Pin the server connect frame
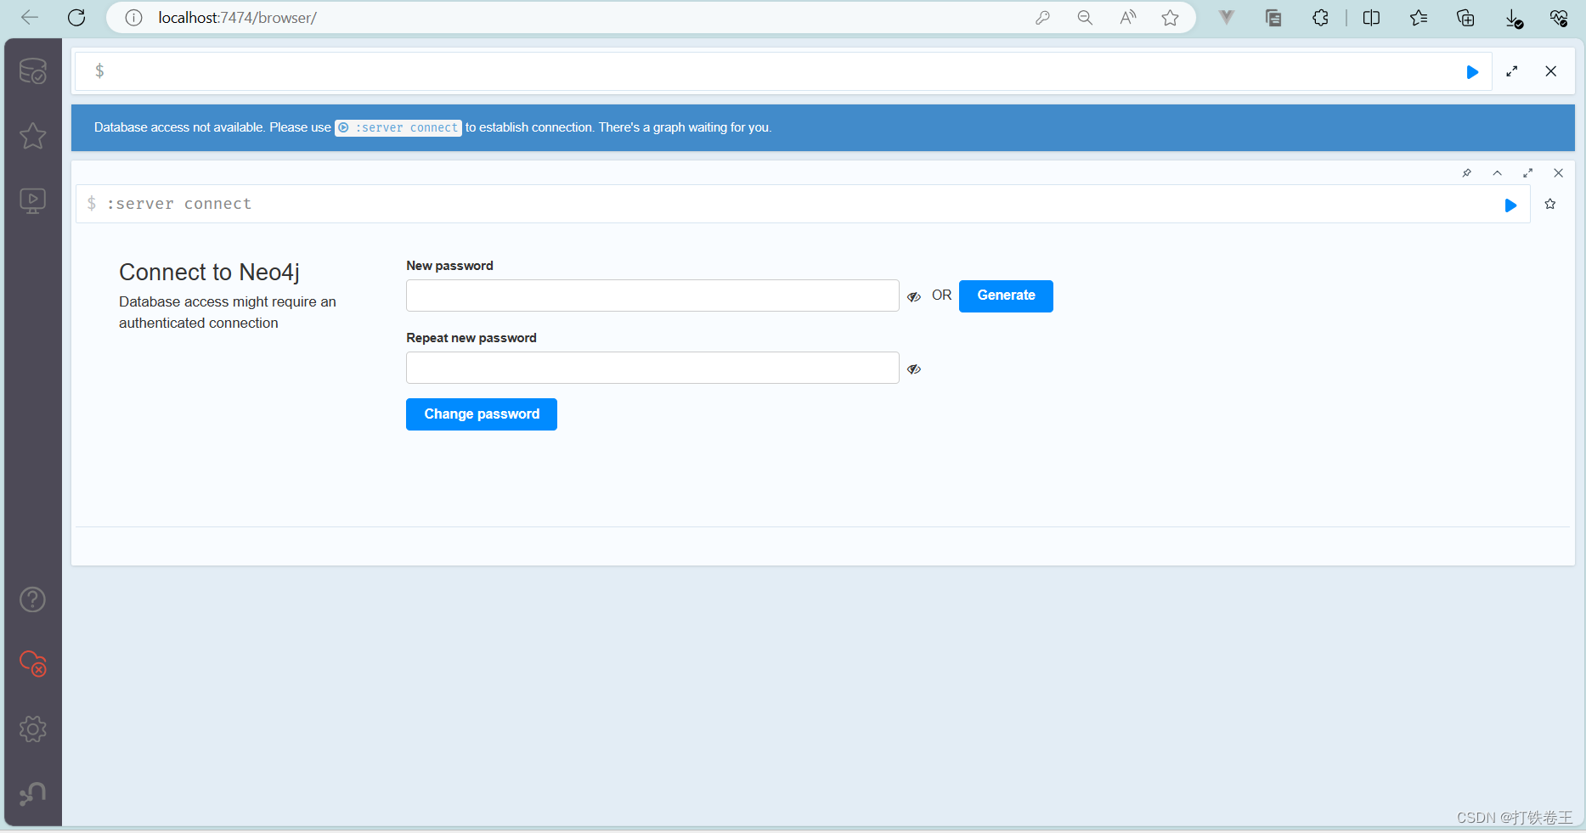 pyautogui.click(x=1467, y=173)
